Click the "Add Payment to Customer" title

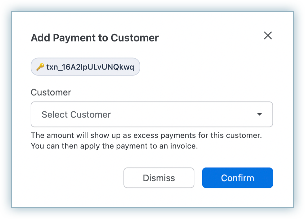tap(94, 38)
